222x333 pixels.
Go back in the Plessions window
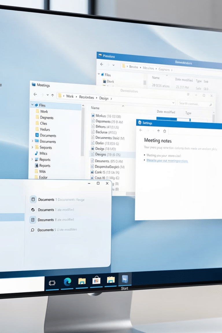click(x=102, y=64)
